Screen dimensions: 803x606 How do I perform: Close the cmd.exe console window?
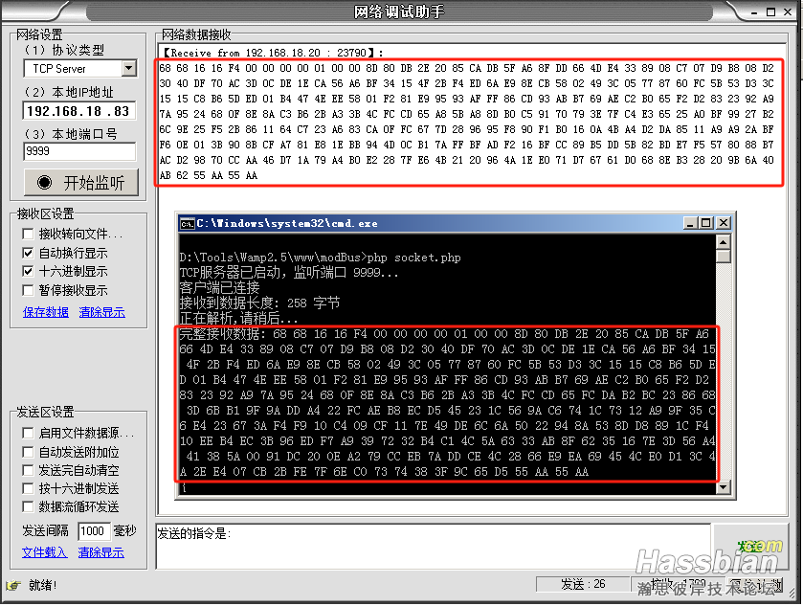(723, 223)
